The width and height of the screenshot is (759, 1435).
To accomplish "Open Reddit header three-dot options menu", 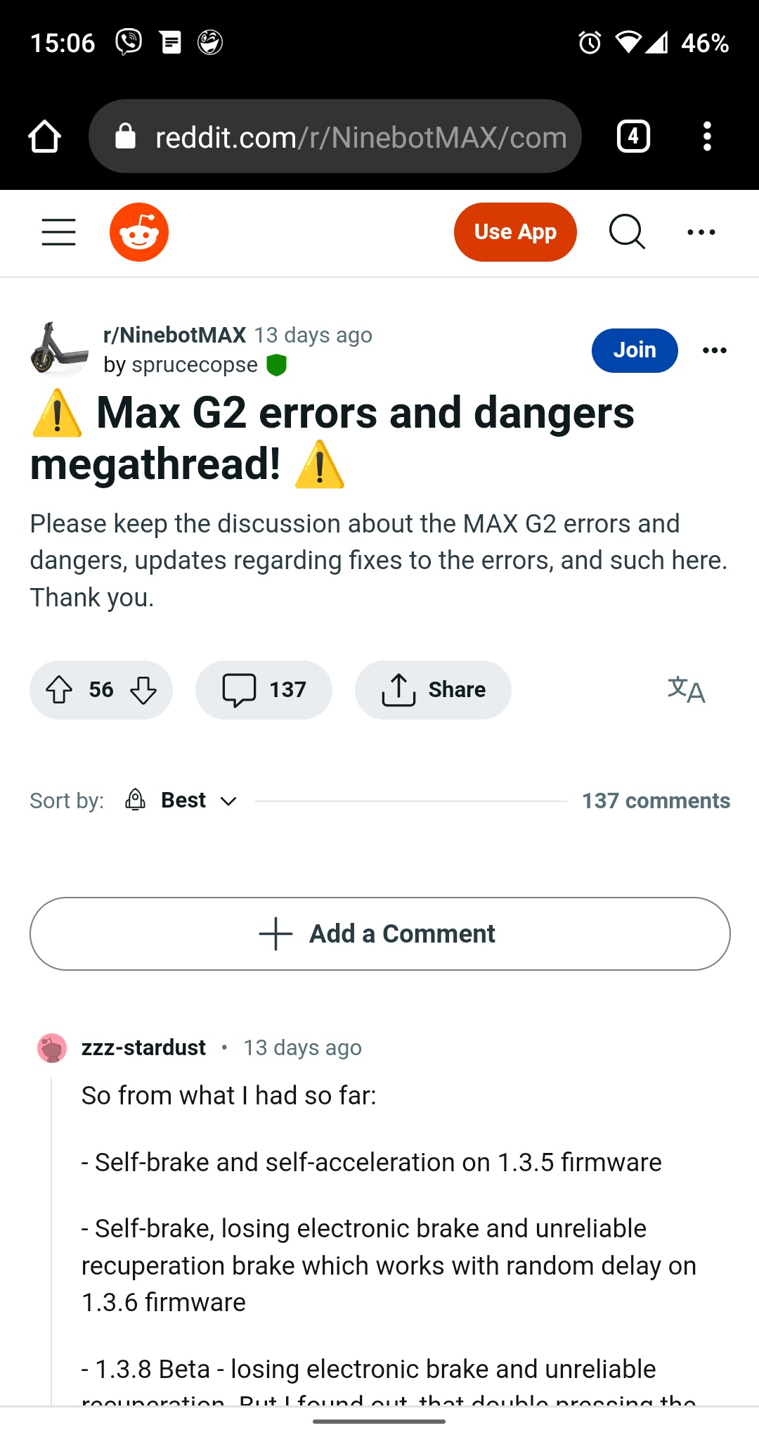I will 701,232.
